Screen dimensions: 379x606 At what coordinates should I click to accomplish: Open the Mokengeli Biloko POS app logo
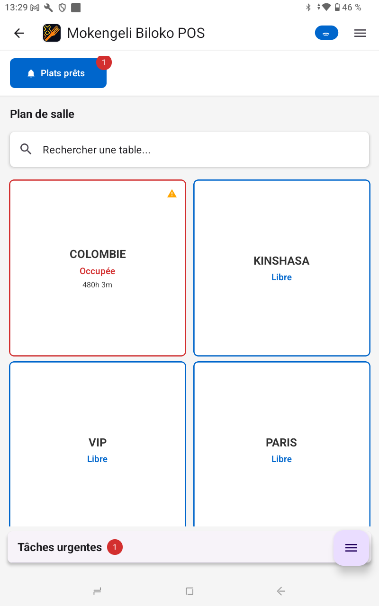(51, 33)
